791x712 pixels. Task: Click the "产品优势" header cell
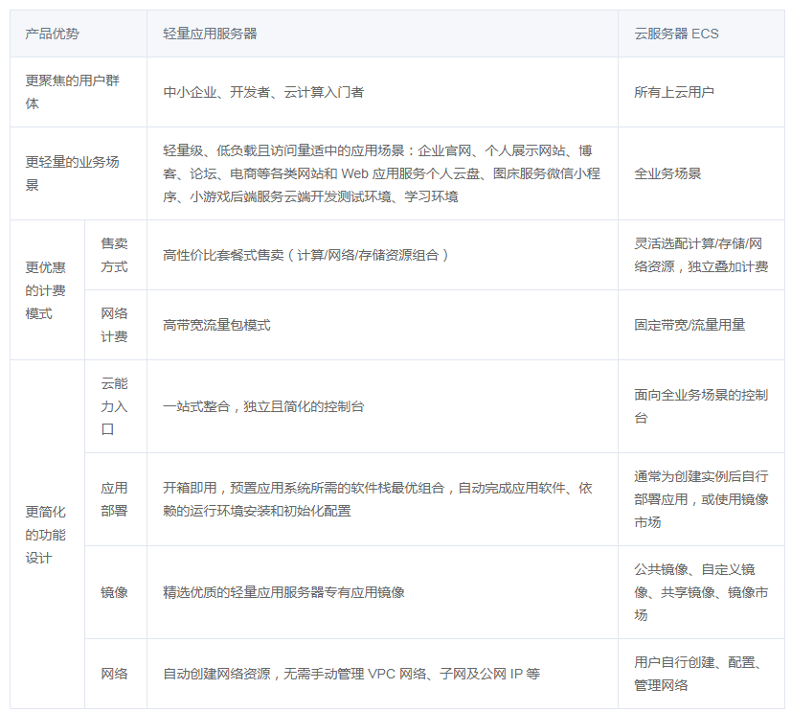point(79,34)
